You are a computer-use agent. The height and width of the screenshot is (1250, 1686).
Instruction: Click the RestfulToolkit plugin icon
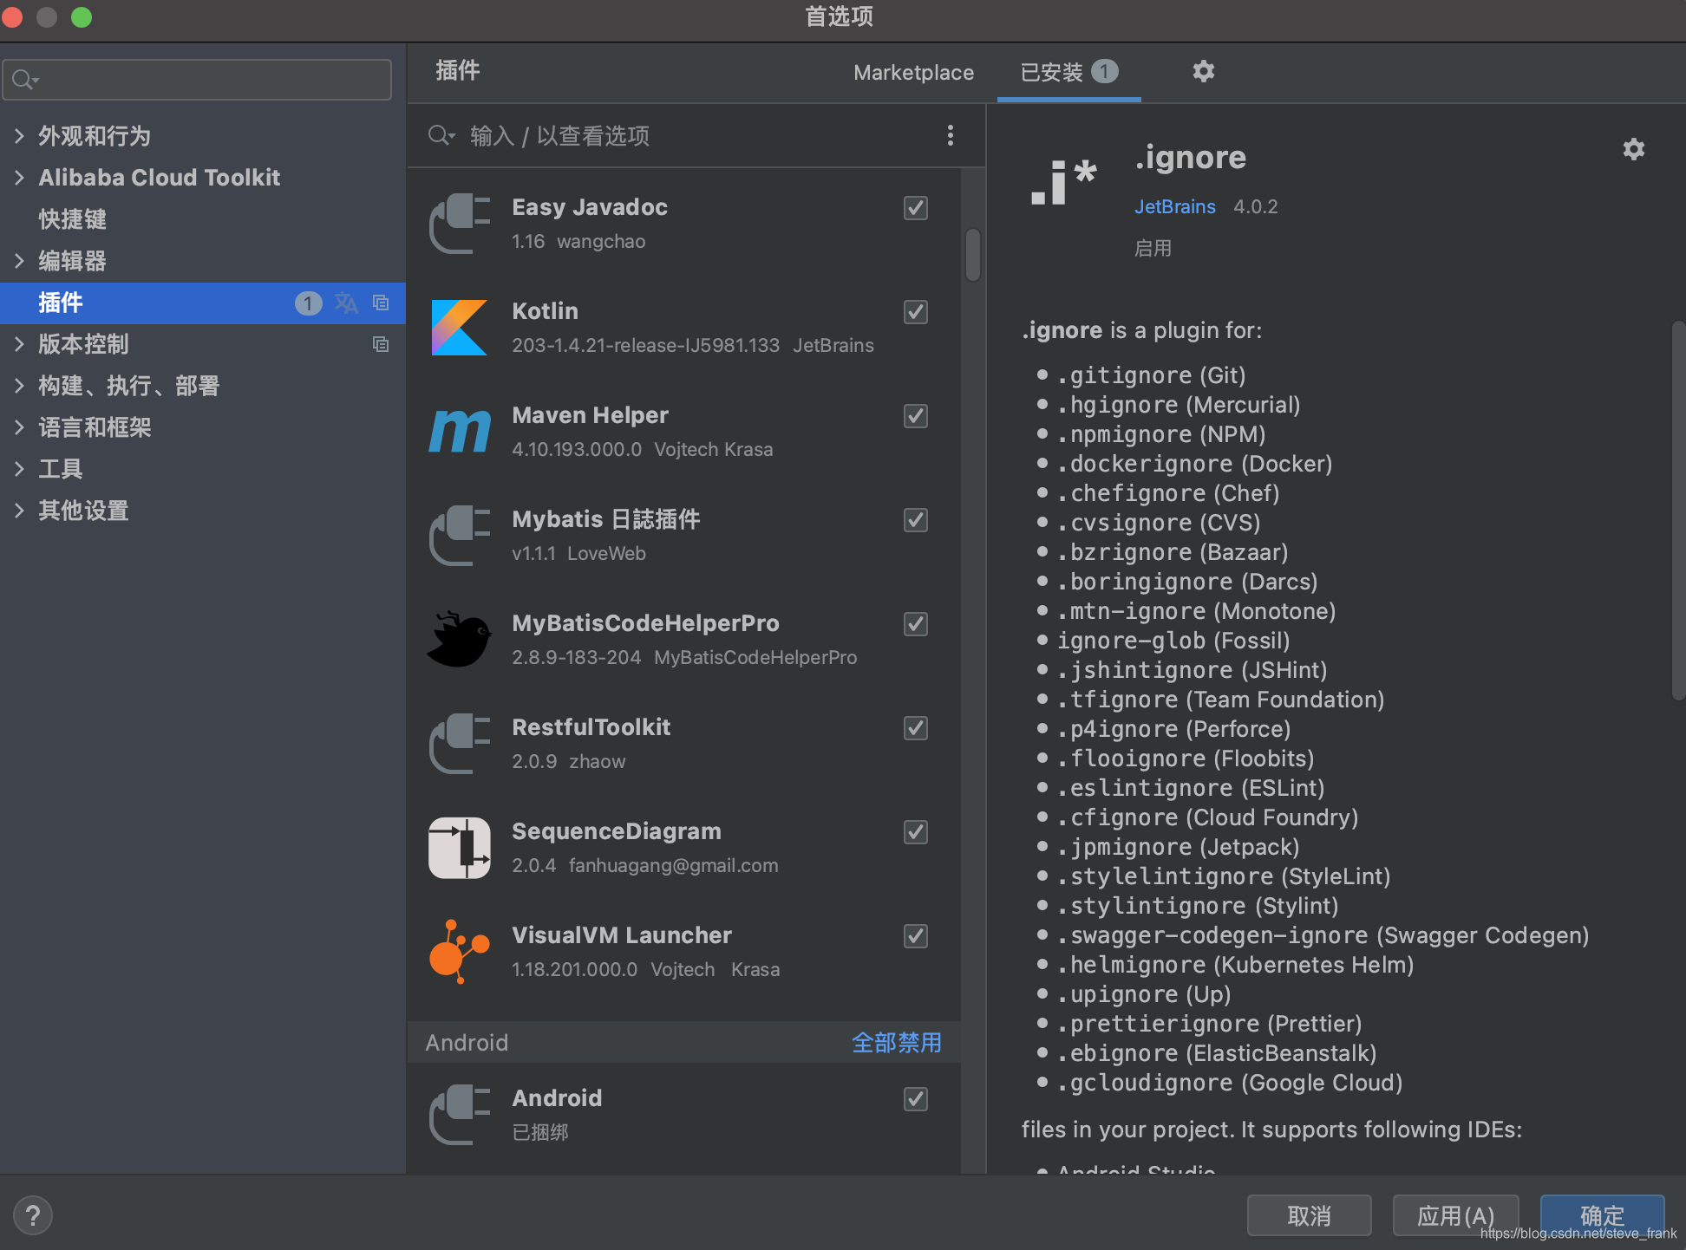click(x=460, y=744)
